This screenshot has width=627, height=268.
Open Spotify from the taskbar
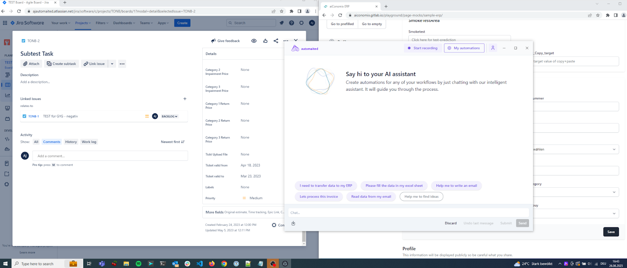(138, 264)
